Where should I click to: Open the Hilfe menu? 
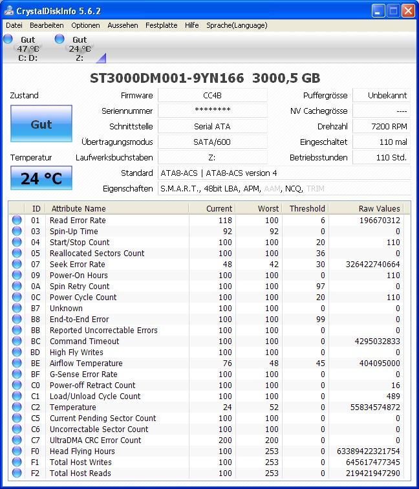[x=191, y=25]
